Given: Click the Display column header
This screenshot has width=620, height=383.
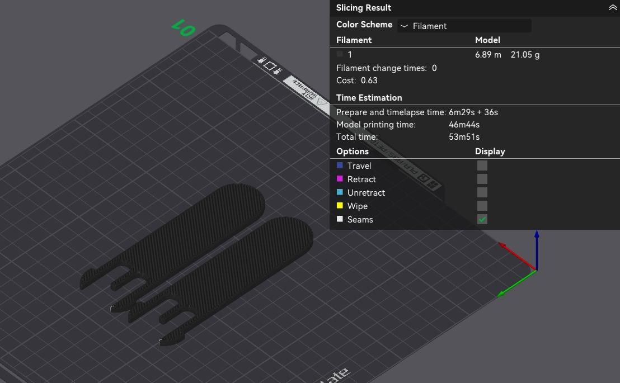Looking at the screenshot, I should pos(490,152).
